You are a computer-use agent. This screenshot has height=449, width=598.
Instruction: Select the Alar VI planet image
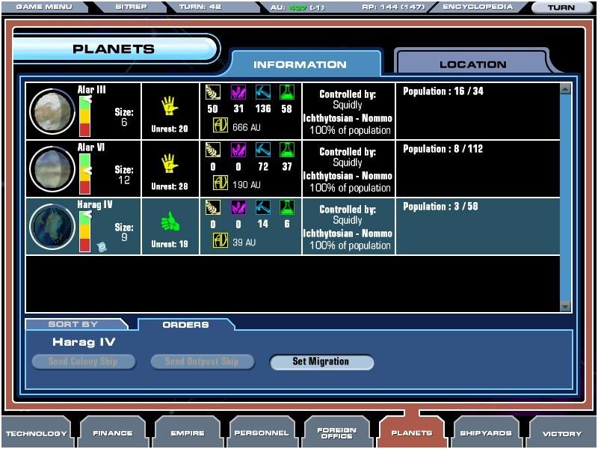tap(52, 169)
